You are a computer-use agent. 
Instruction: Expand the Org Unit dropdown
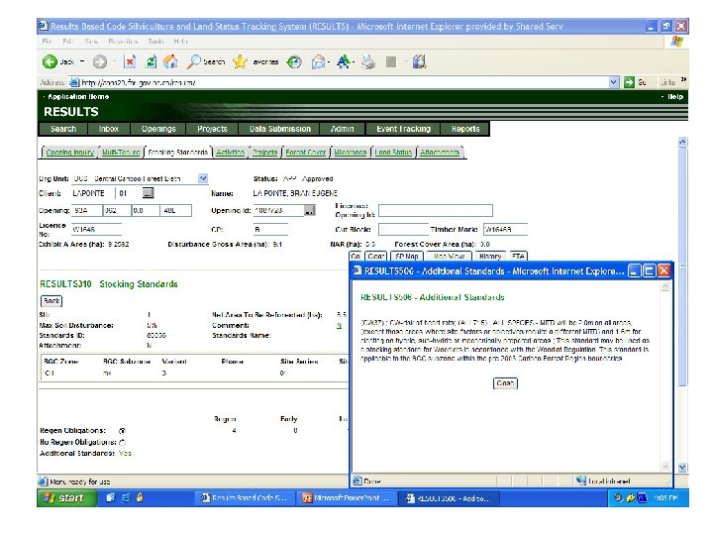pos(203,178)
